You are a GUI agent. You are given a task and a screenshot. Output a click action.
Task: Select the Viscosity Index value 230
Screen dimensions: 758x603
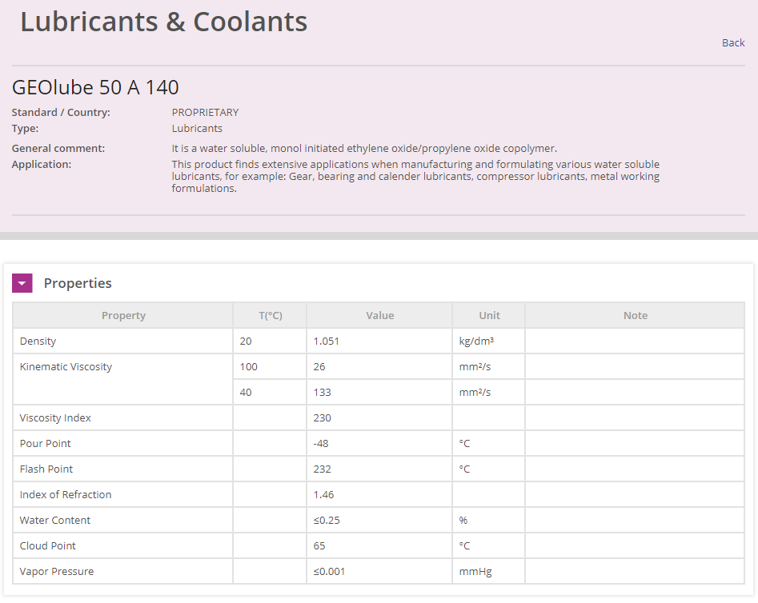coord(323,418)
